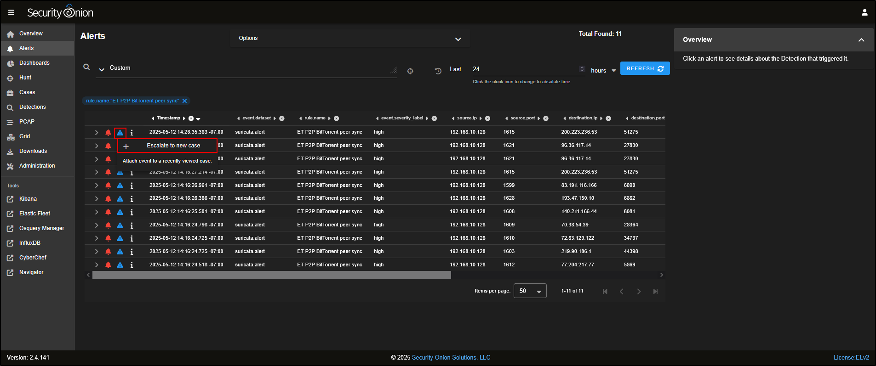This screenshot has width=876, height=366.
Task: Remove the BitTorrent peer sync filter chip
Action: [185, 101]
